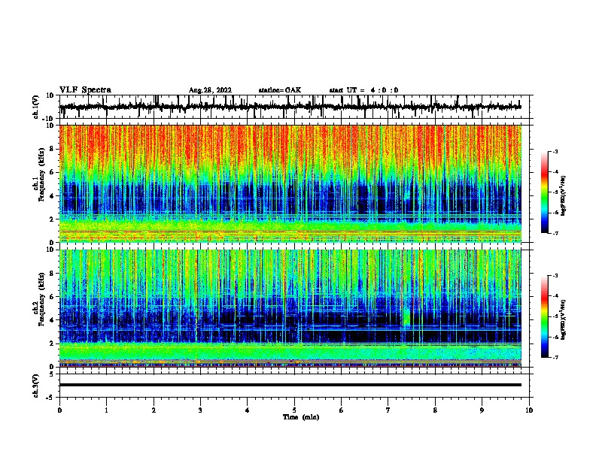The width and height of the screenshot is (596, 460).
Task: Click time axis tick label "1"
Action: pyautogui.click(x=106, y=410)
